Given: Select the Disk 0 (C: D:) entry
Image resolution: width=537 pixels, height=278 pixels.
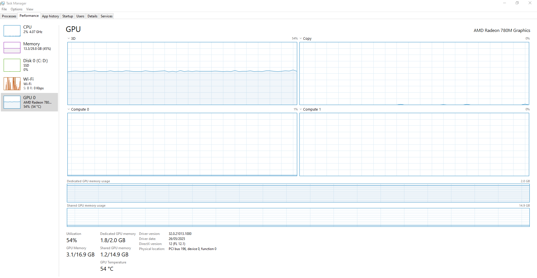Looking at the screenshot, I should pos(36,61).
